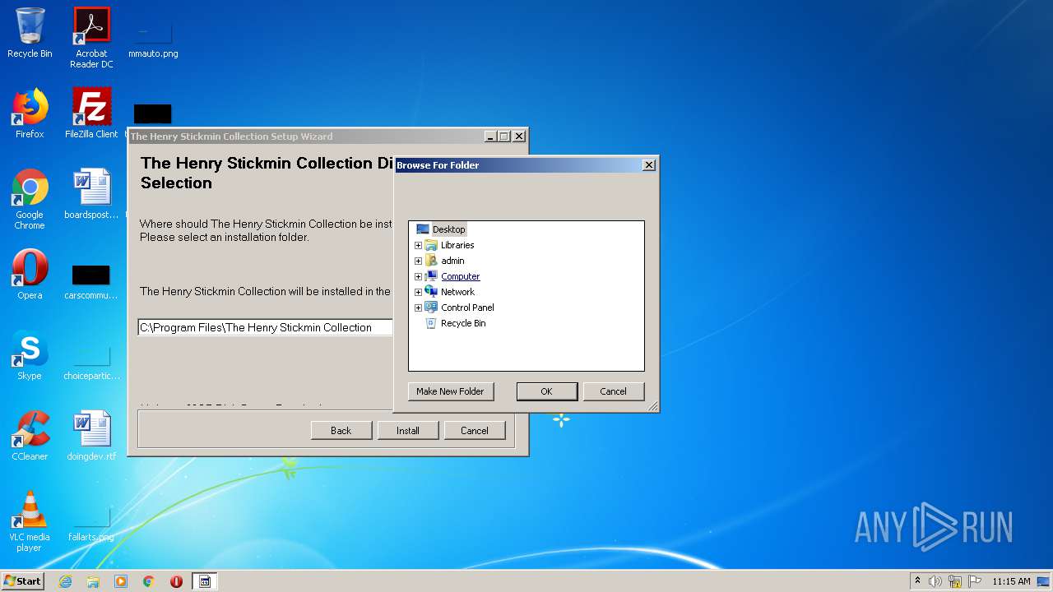Screen dimensions: 1053x592
Task: Select Computer in the folder tree
Action: 460,276
